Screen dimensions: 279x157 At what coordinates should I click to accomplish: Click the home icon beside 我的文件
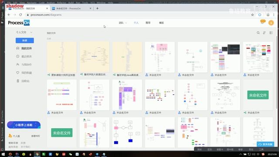(17, 48)
